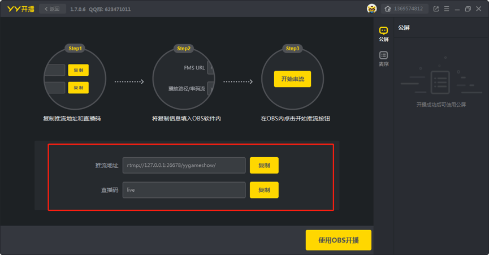Click the YY开播 logo
The height and width of the screenshot is (255, 489).
click(x=20, y=9)
